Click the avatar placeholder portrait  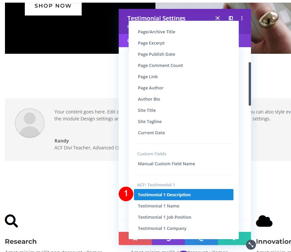click(30, 123)
